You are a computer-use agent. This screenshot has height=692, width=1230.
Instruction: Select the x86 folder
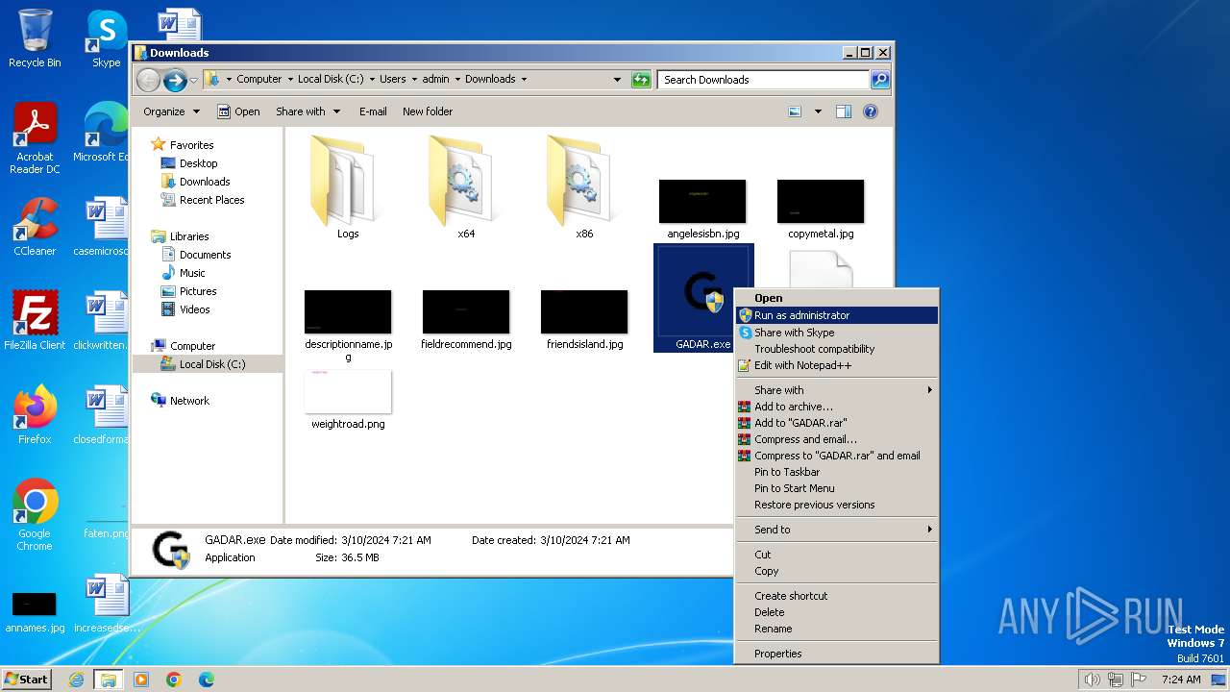[584, 187]
